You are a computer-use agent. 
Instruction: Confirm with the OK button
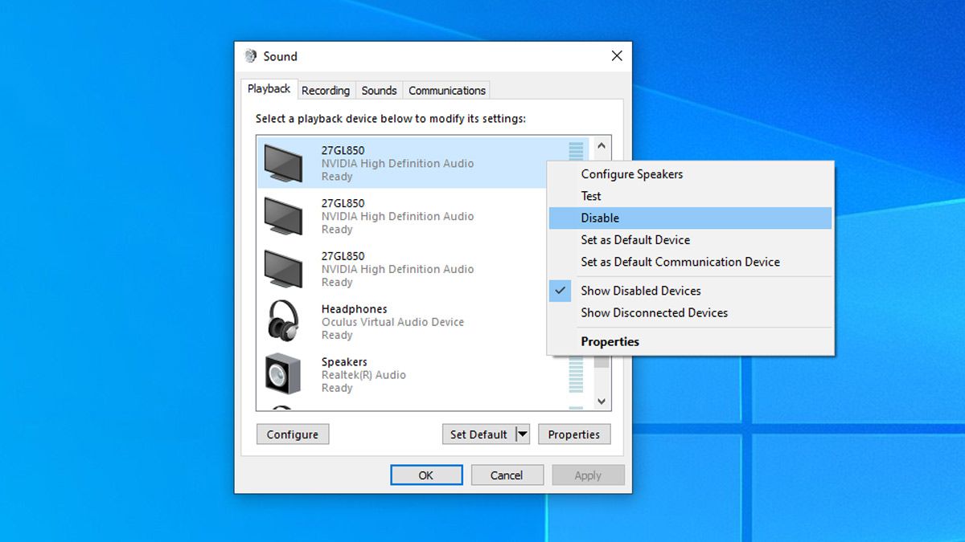click(426, 475)
